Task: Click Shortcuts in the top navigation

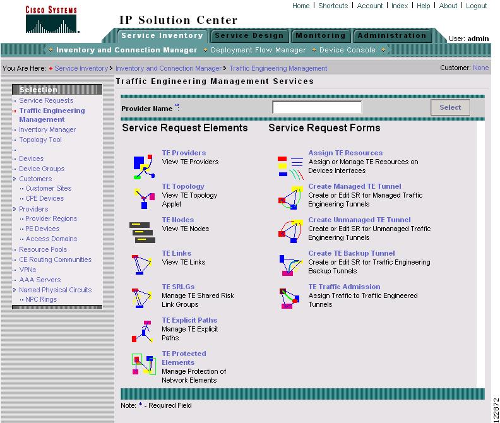Action: [333, 6]
